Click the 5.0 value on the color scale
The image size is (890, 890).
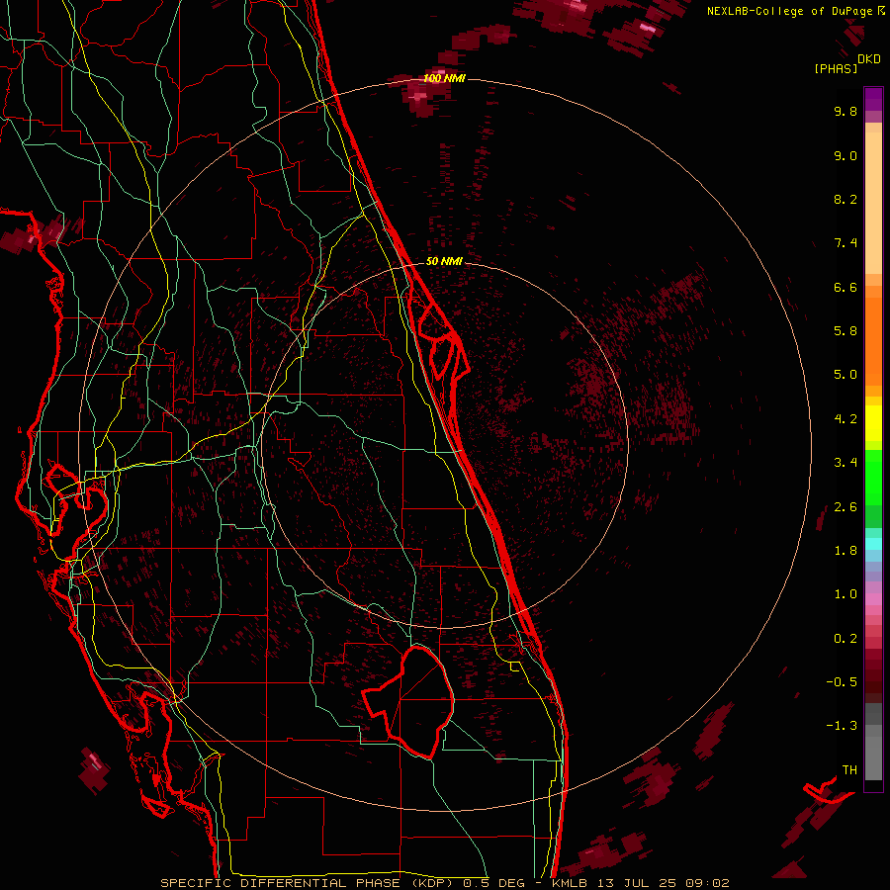point(845,375)
